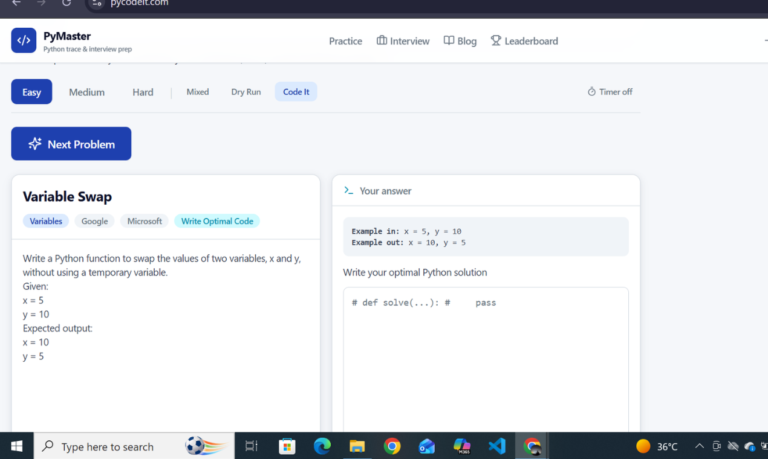Screen dimensions: 768x459
Task: Reload the browser page
Action: tap(67, 3)
